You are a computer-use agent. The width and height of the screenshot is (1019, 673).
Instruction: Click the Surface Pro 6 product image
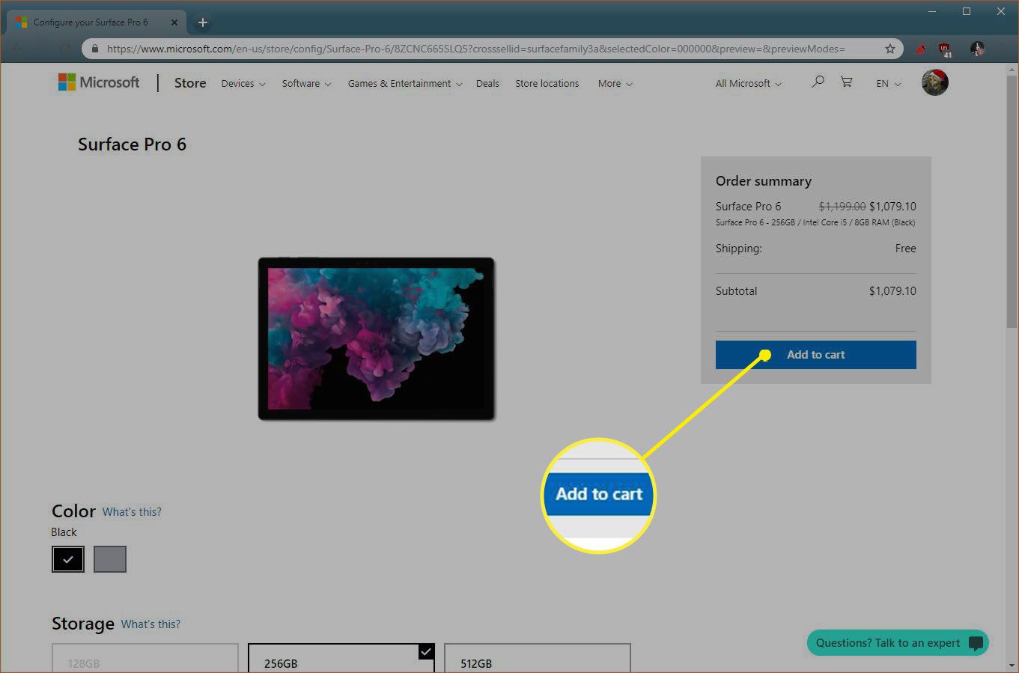coord(377,338)
